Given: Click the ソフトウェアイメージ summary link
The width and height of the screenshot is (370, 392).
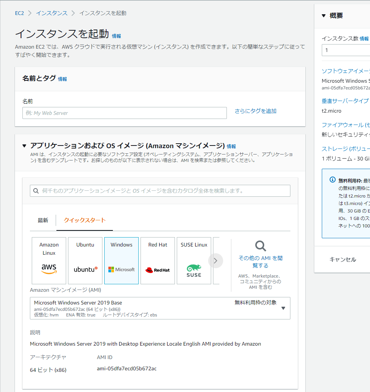Looking at the screenshot, I should (x=346, y=71).
